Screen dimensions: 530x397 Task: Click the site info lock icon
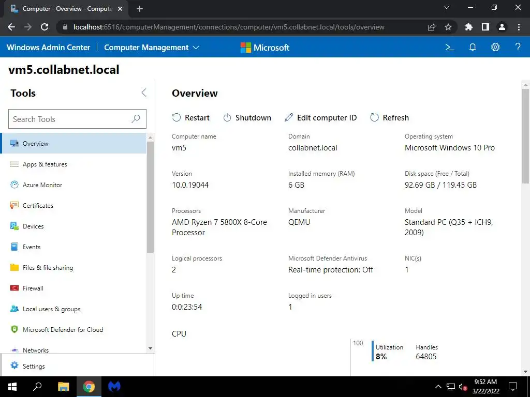coord(65,27)
